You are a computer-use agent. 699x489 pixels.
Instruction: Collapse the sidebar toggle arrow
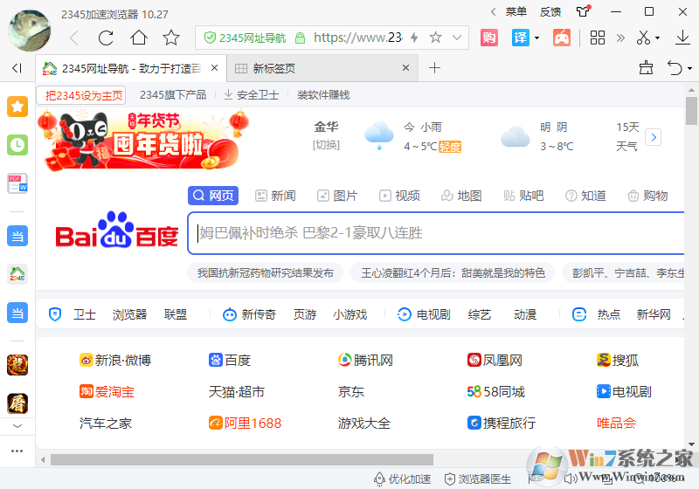point(17,68)
